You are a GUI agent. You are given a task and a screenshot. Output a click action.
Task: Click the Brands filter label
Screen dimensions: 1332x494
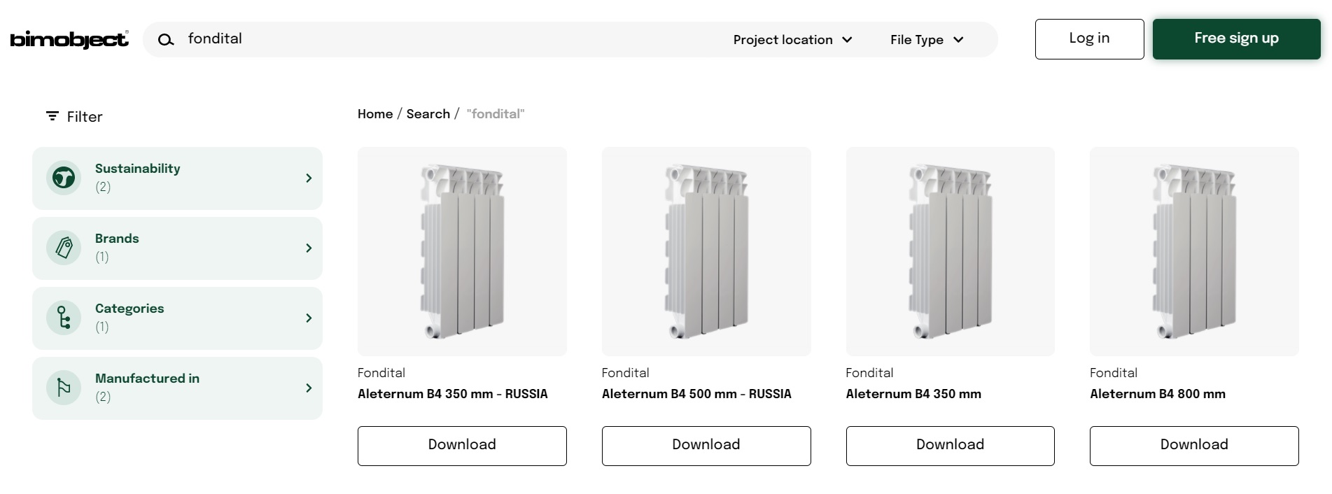pyautogui.click(x=117, y=239)
